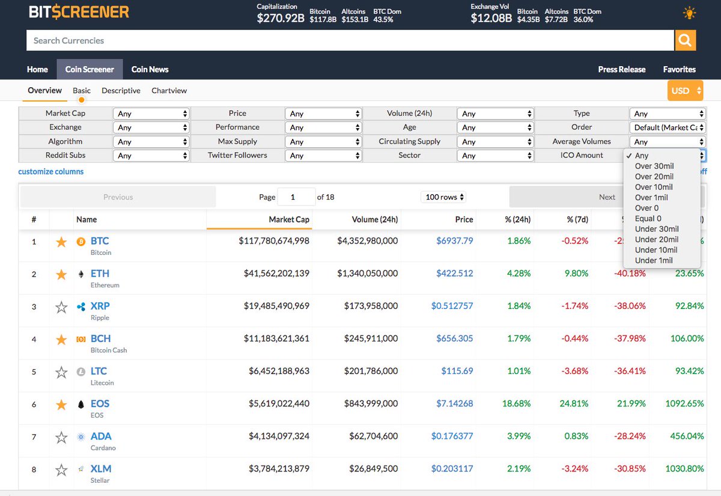Open the Reddit Subs filter dropdown
Viewport: 721px width, 496px height.
pyautogui.click(x=151, y=156)
